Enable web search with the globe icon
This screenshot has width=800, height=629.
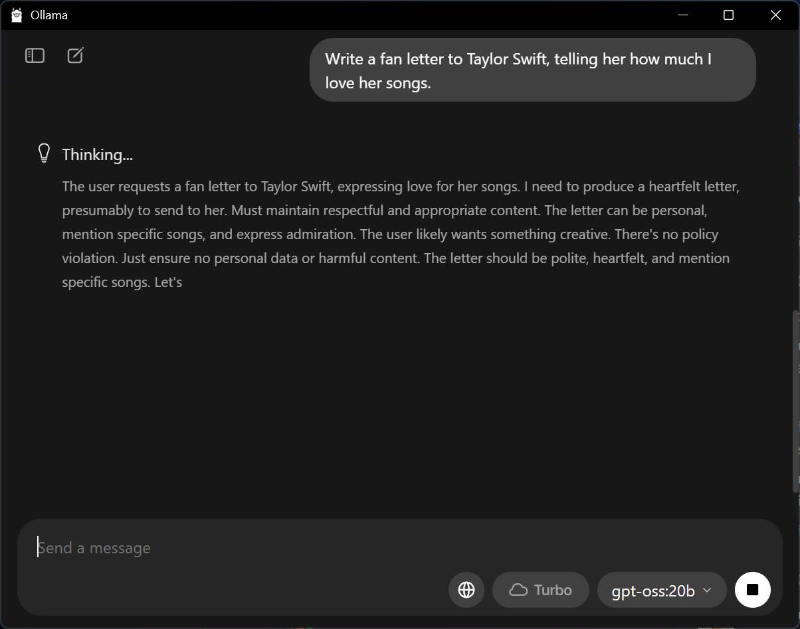(x=466, y=590)
